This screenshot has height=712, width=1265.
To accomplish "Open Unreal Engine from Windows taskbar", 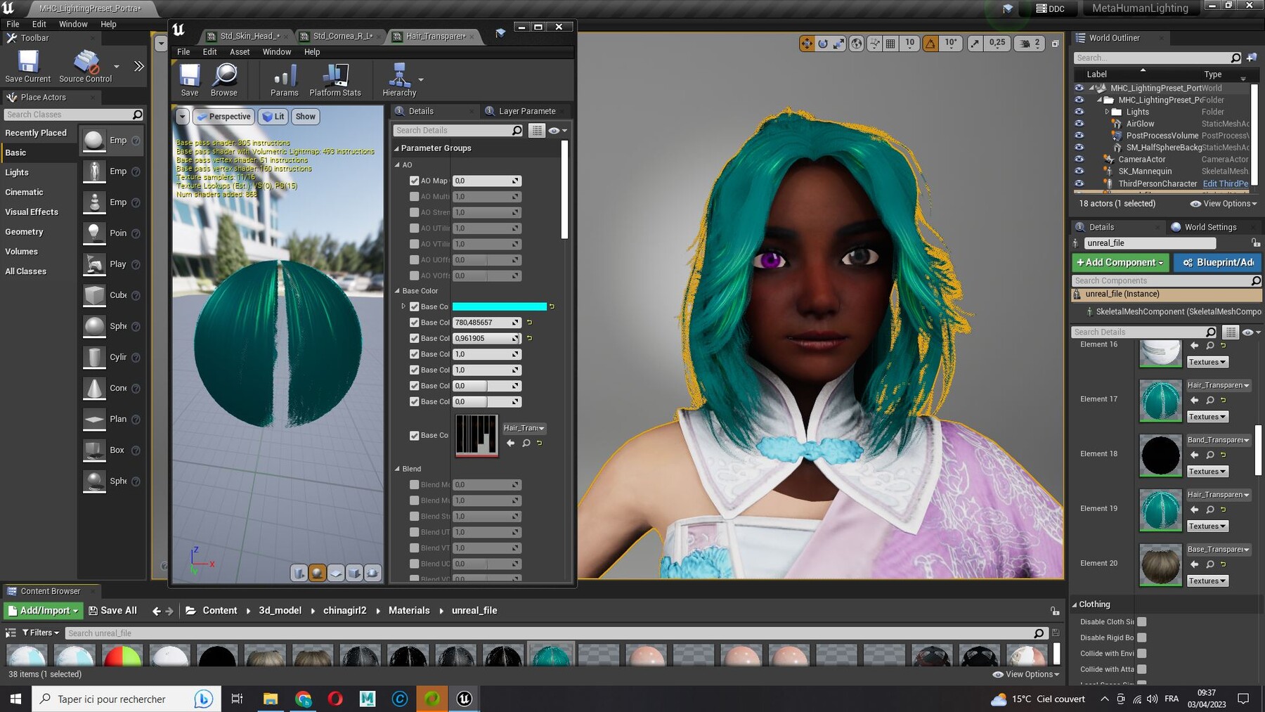I will click(x=465, y=699).
